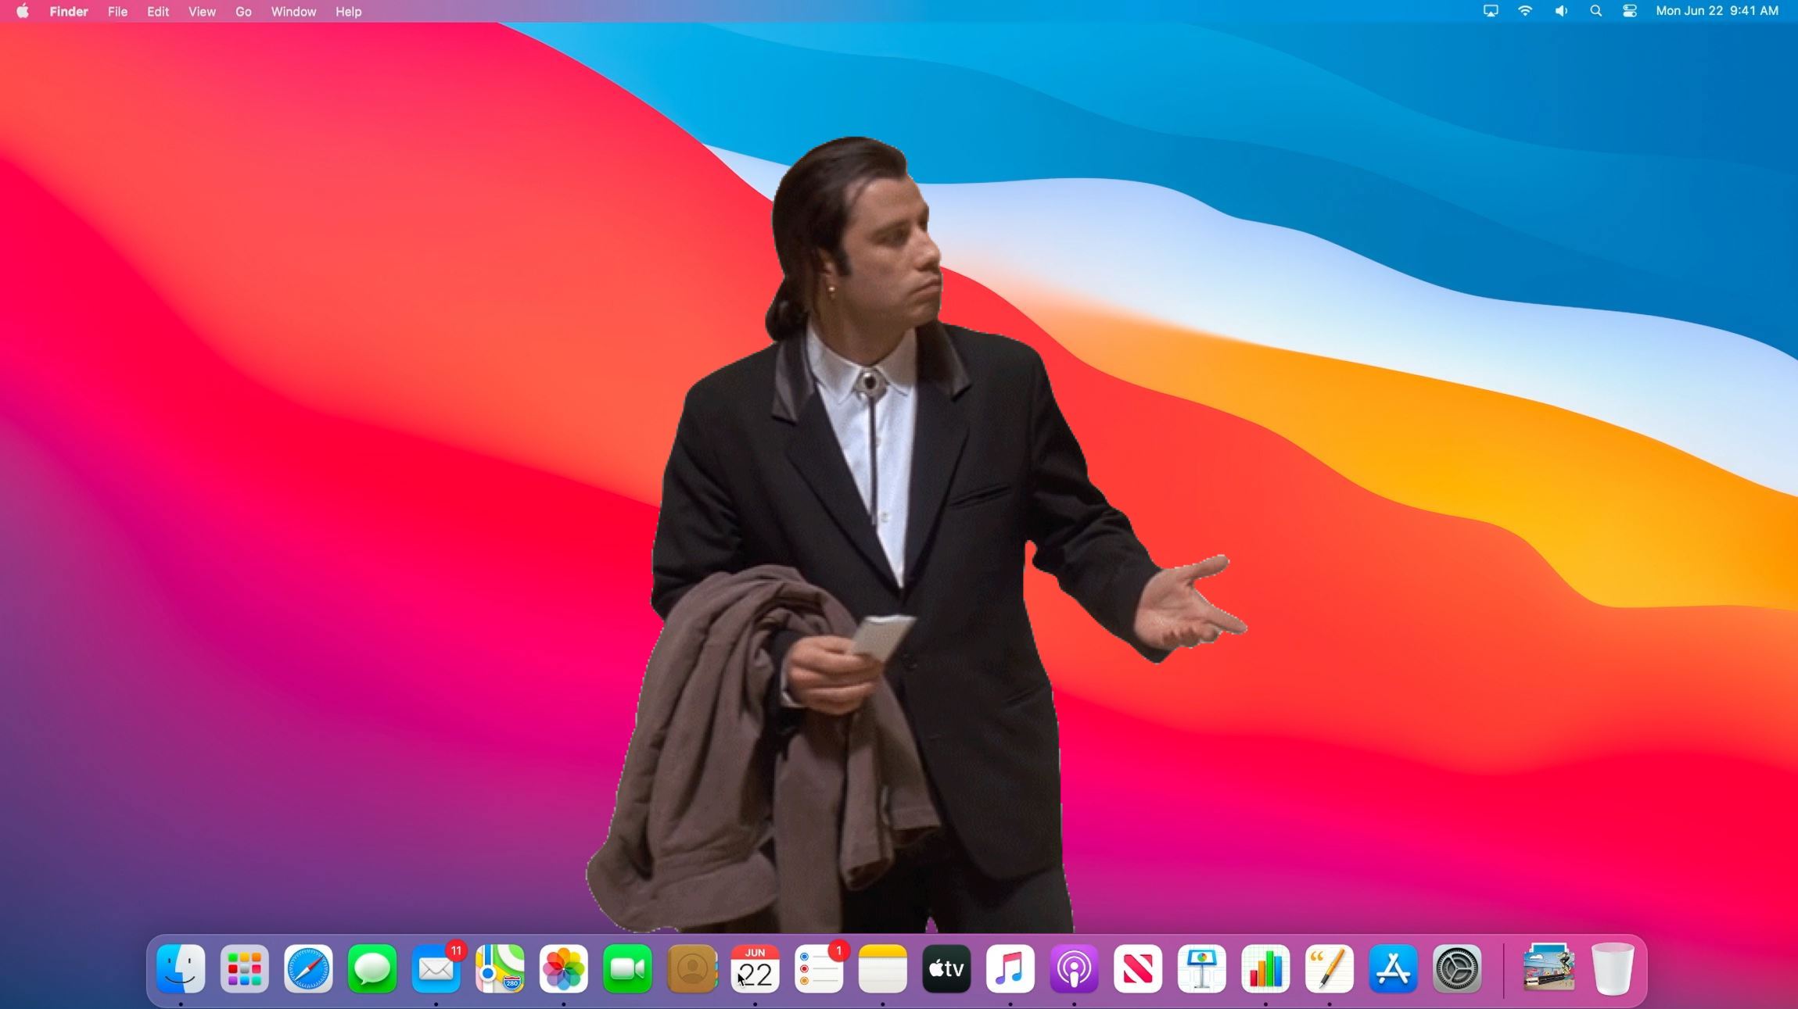Open the Apple TV app
Image resolution: width=1798 pixels, height=1009 pixels.
946,969
